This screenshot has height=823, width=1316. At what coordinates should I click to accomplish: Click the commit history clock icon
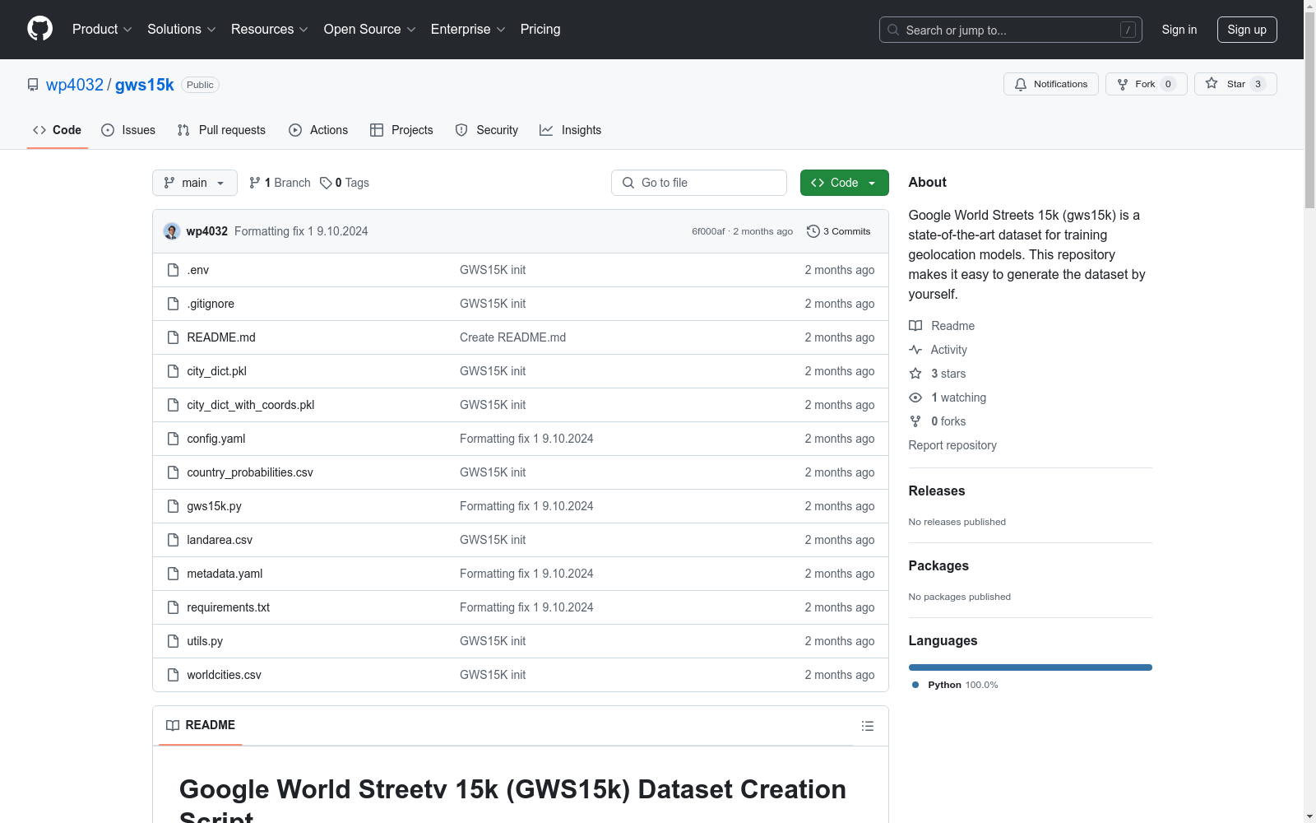point(813,231)
